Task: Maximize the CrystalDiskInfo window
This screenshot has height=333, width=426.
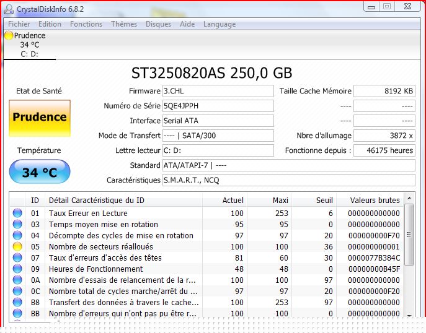Action: [x=387, y=7]
